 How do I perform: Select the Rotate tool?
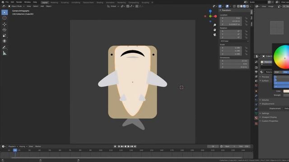pyautogui.click(x=5, y=30)
